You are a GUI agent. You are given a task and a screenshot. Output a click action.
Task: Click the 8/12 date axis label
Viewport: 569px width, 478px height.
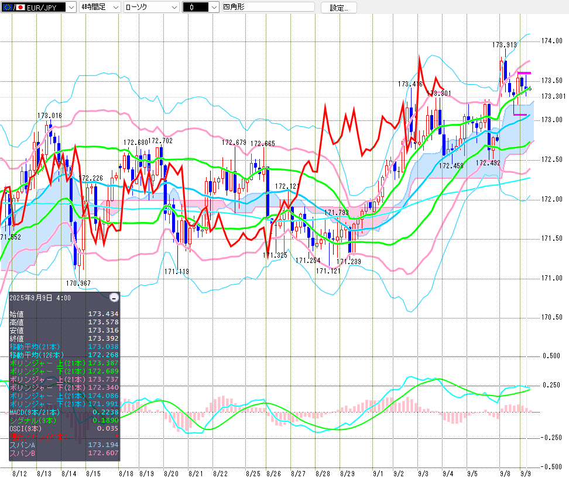(x=19, y=474)
